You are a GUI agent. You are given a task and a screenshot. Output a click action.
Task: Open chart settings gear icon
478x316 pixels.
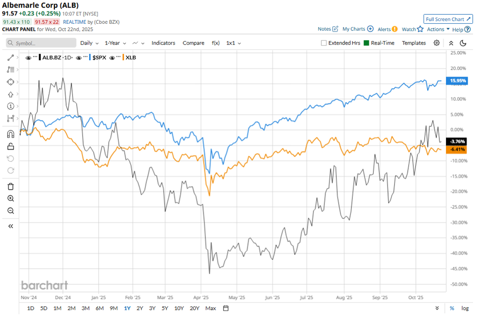click(x=436, y=43)
